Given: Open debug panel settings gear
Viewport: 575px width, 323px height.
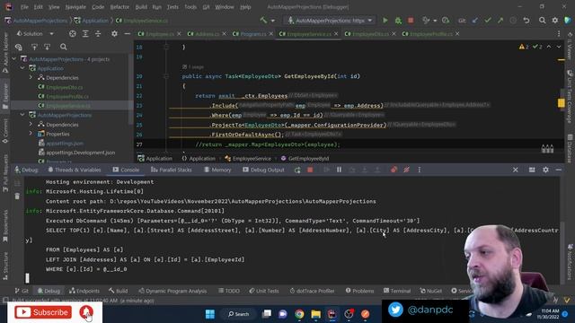Looking at the screenshot, I should coord(545,170).
